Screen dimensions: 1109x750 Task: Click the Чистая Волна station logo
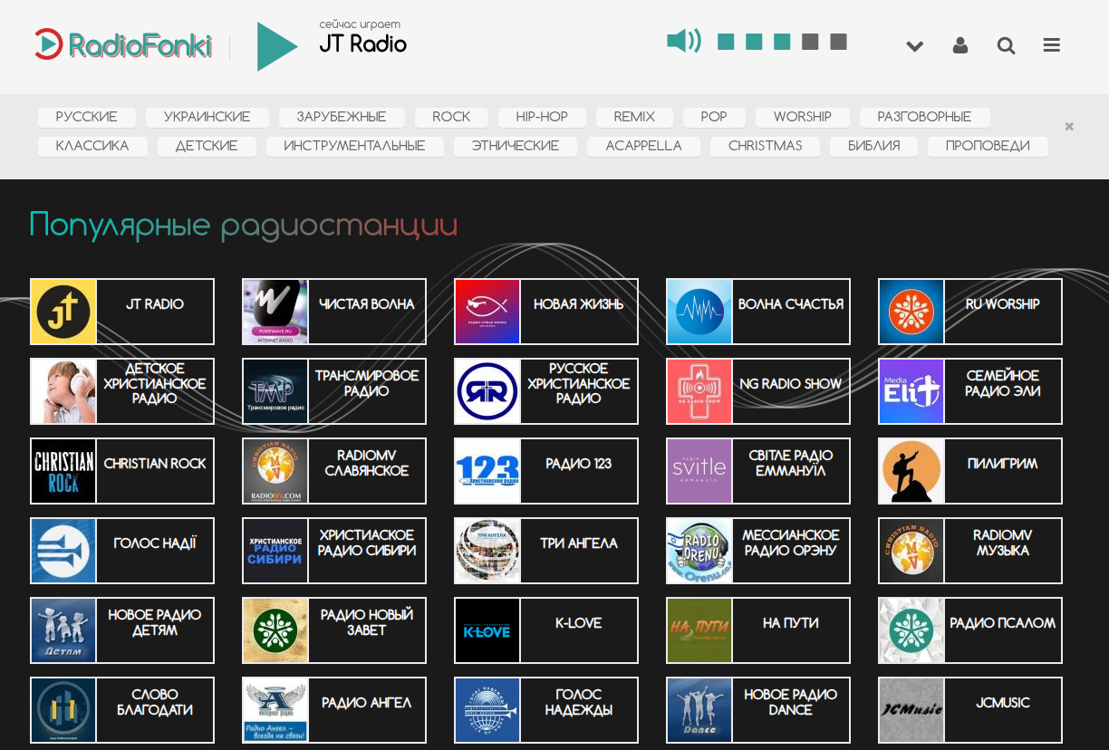tap(275, 312)
